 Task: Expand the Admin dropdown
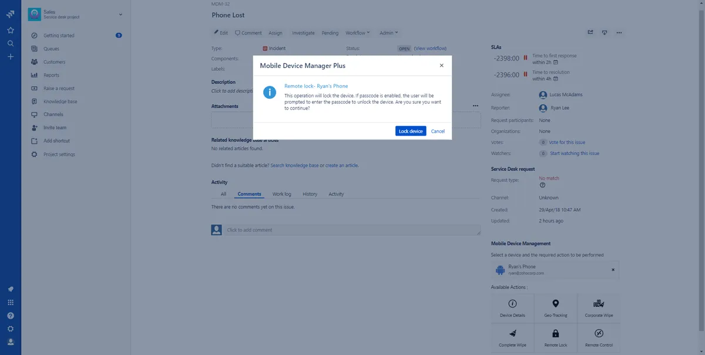pyautogui.click(x=388, y=33)
